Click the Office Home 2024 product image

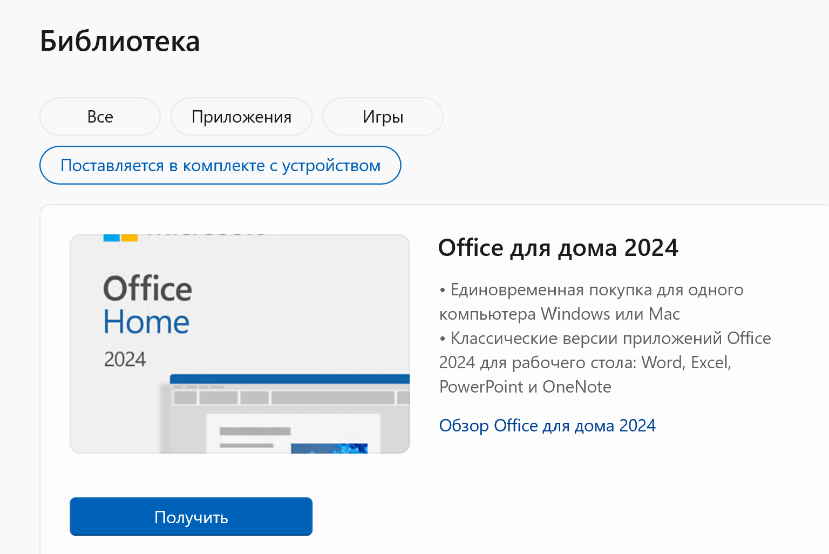[x=240, y=344]
